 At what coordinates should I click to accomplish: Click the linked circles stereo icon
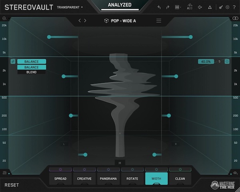(x=235, y=18)
